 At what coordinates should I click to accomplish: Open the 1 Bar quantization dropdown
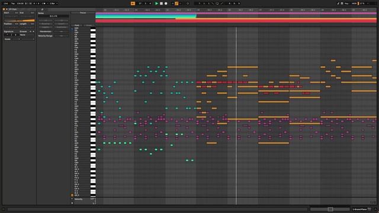[x=53, y=4]
